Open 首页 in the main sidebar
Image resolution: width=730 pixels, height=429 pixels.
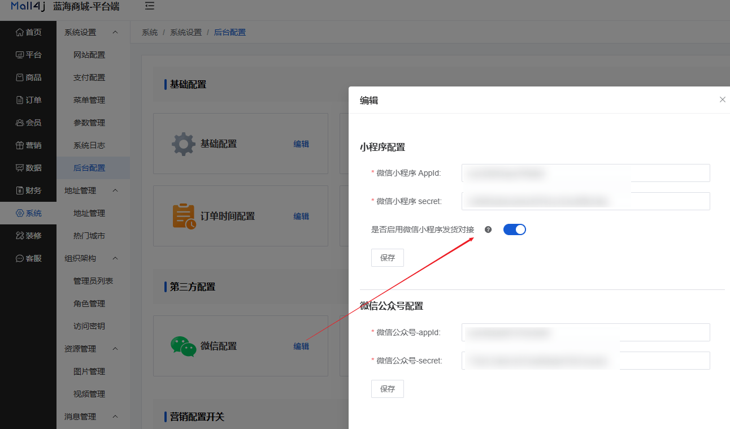(x=28, y=32)
